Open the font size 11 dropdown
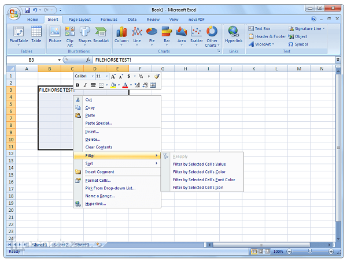Image resolution: width=347 pixels, height=262 pixels. (x=107, y=76)
